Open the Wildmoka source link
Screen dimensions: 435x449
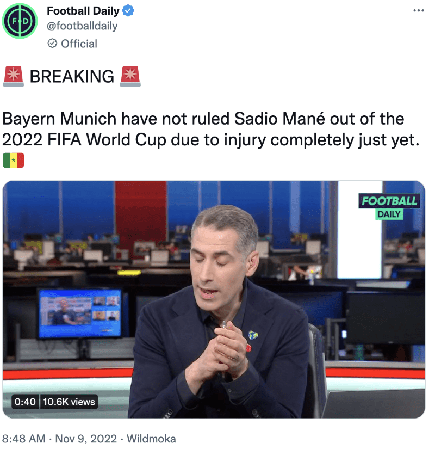click(x=151, y=439)
